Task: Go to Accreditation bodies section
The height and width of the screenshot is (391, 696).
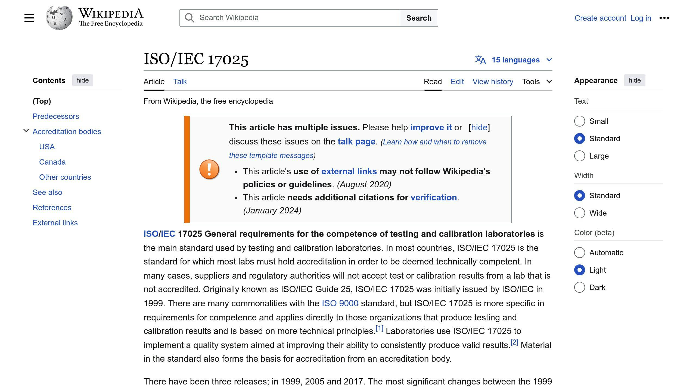Action: click(x=67, y=131)
